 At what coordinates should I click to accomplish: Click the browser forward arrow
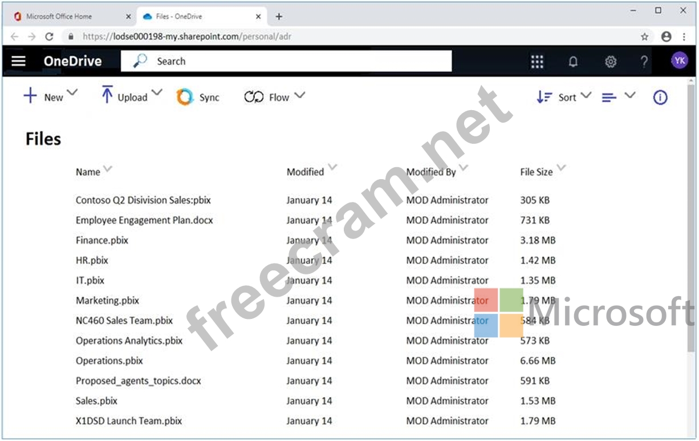[x=32, y=37]
